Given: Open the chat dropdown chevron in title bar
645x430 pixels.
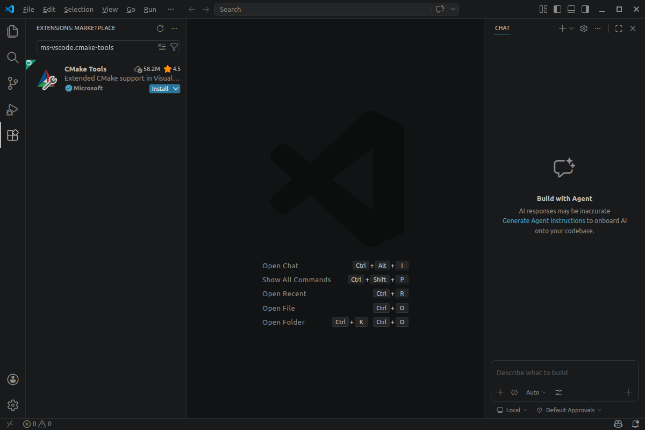Looking at the screenshot, I should [453, 9].
